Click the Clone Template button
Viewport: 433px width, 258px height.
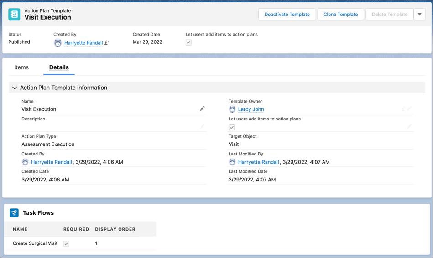(x=340, y=14)
